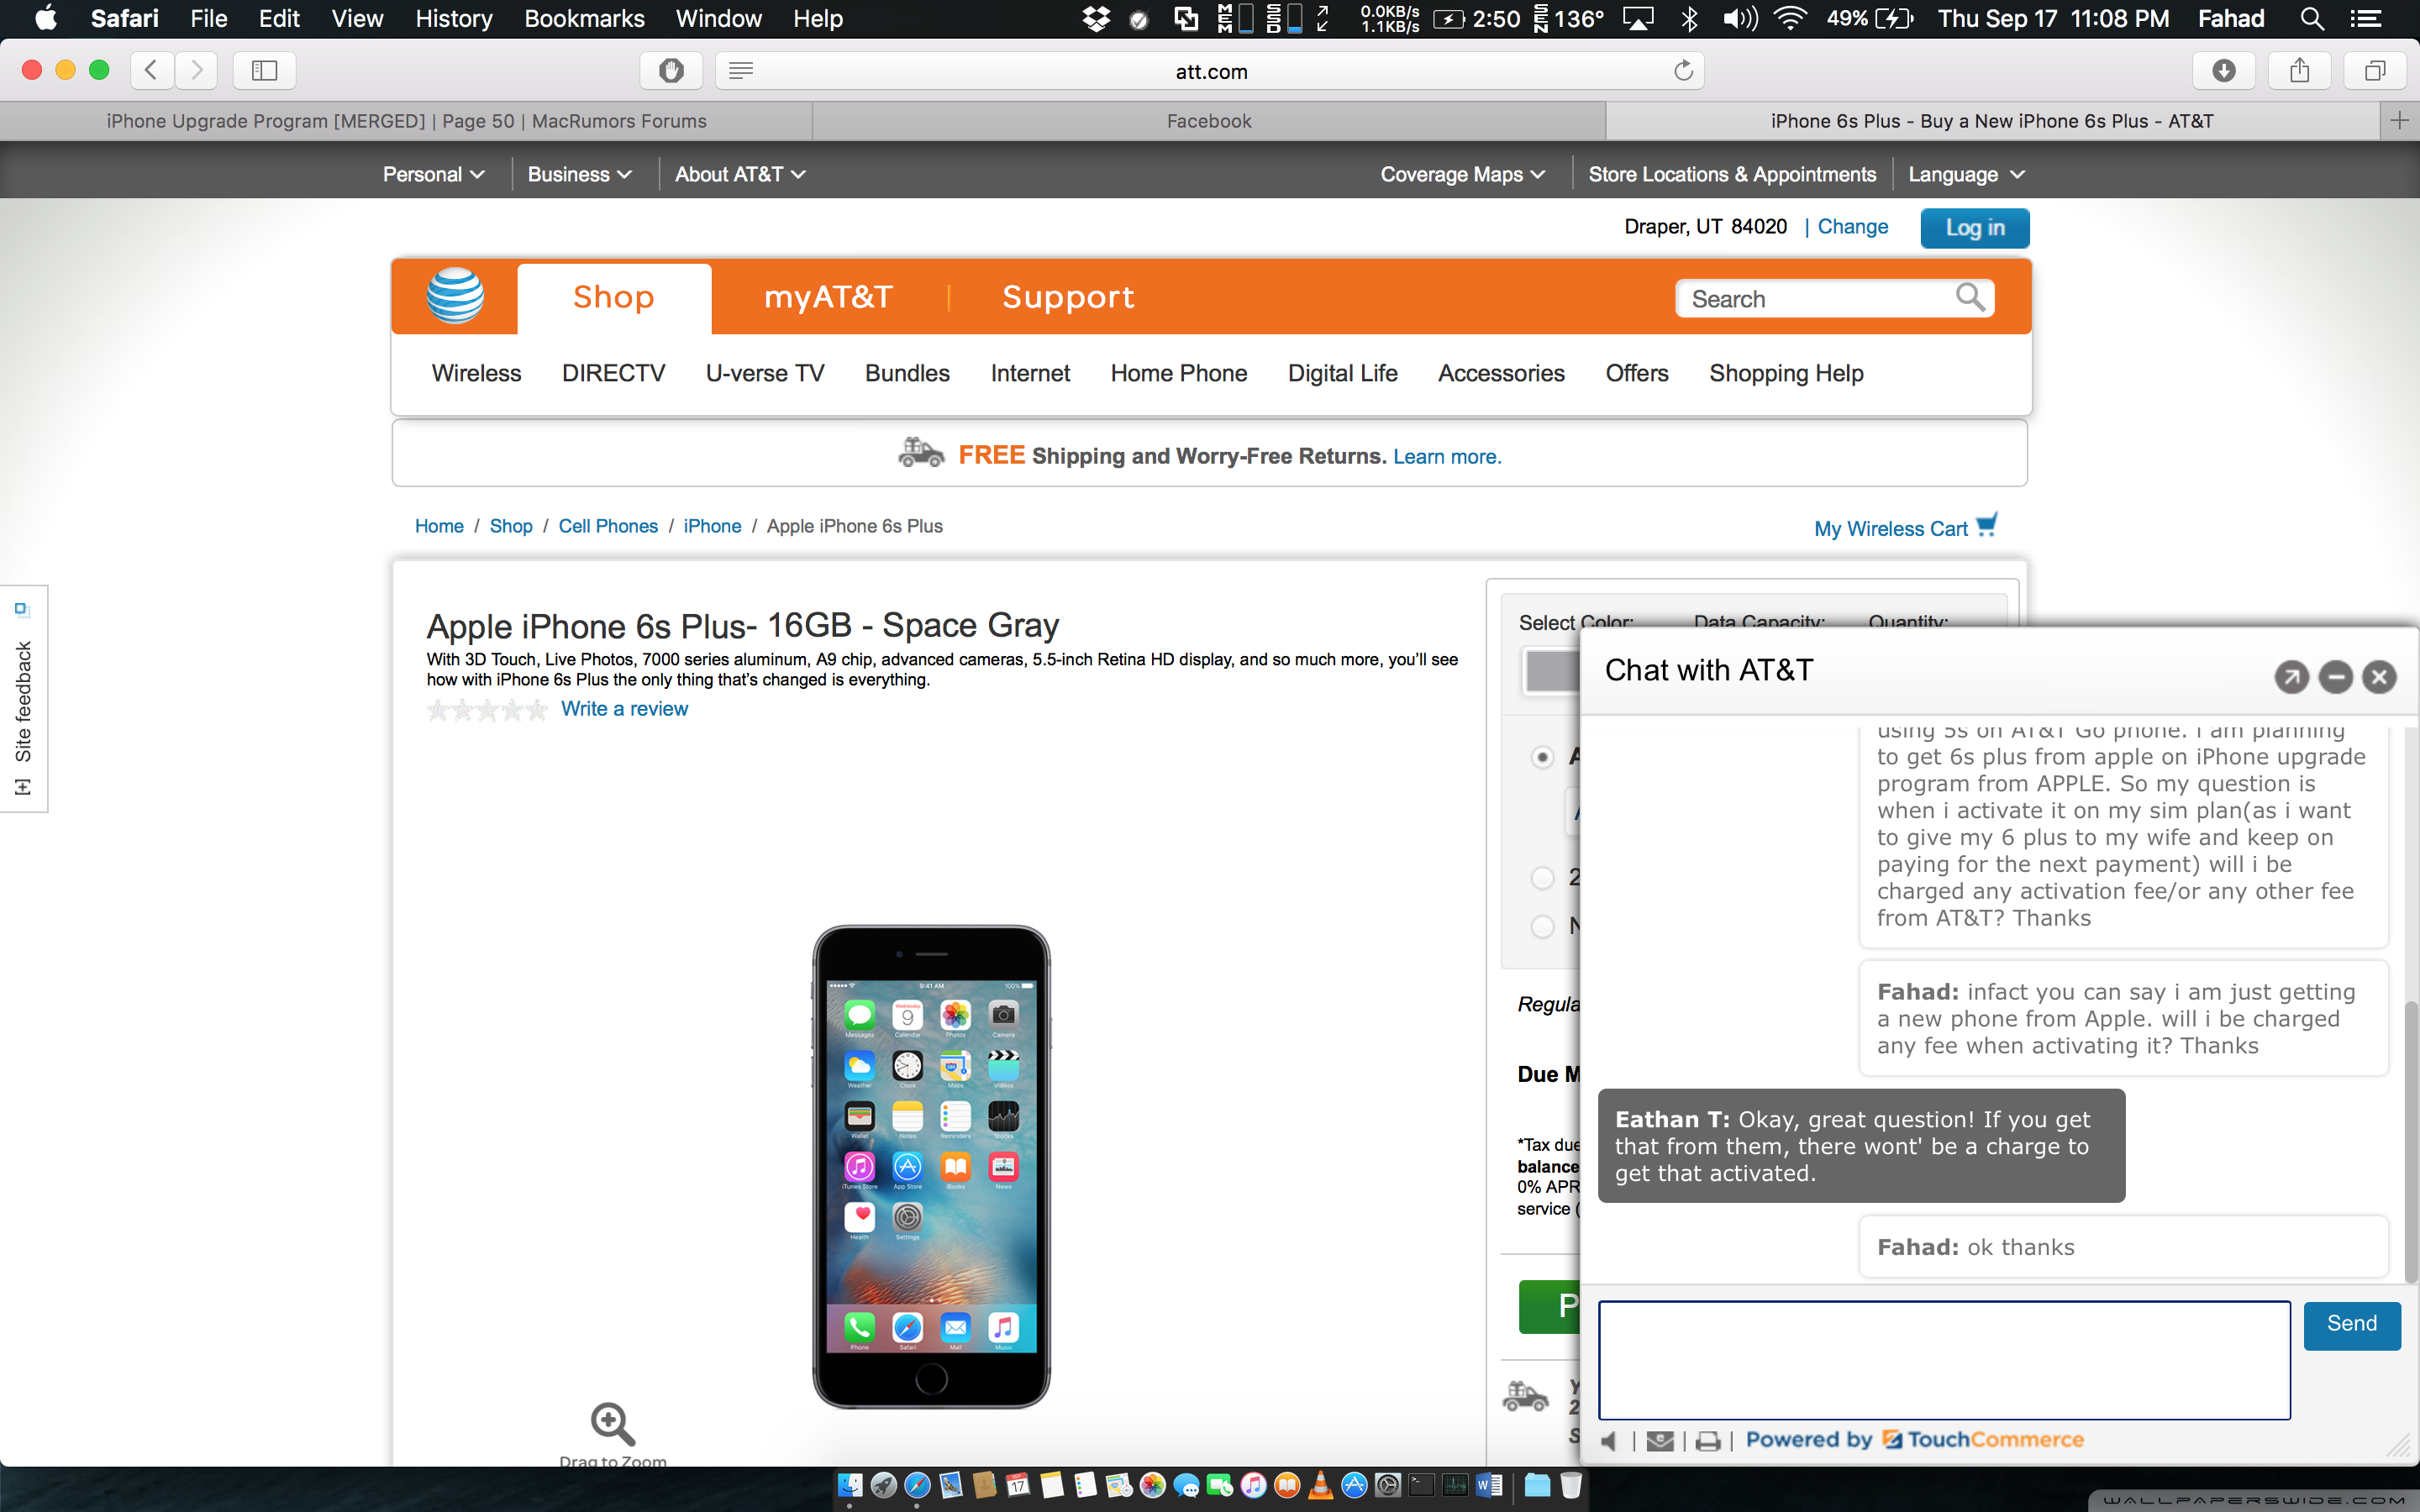
Task: Expand the Site feedback side tab
Action: click(x=23, y=699)
